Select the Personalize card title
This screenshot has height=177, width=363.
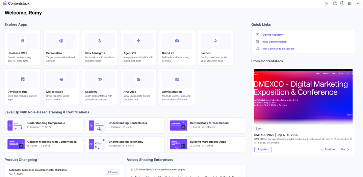click(x=54, y=53)
